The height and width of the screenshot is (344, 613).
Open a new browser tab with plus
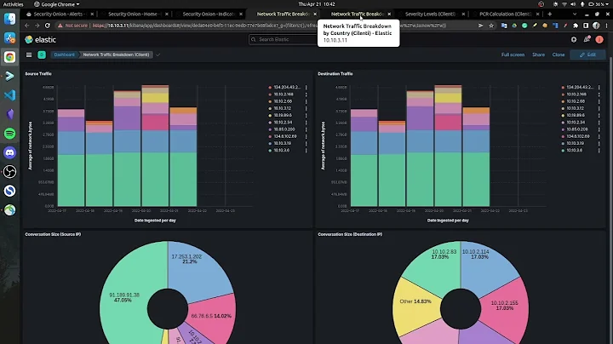[x=550, y=14]
